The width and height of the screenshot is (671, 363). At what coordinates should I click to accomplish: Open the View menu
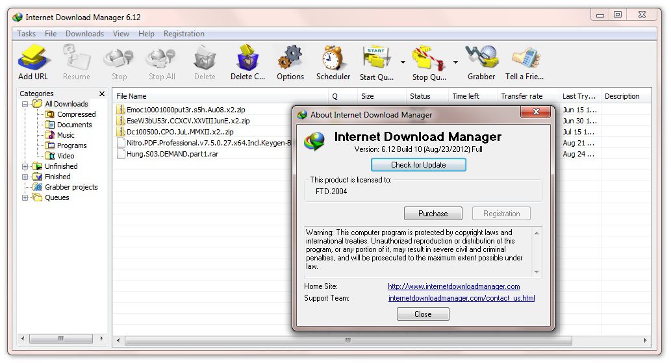pos(121,34)
